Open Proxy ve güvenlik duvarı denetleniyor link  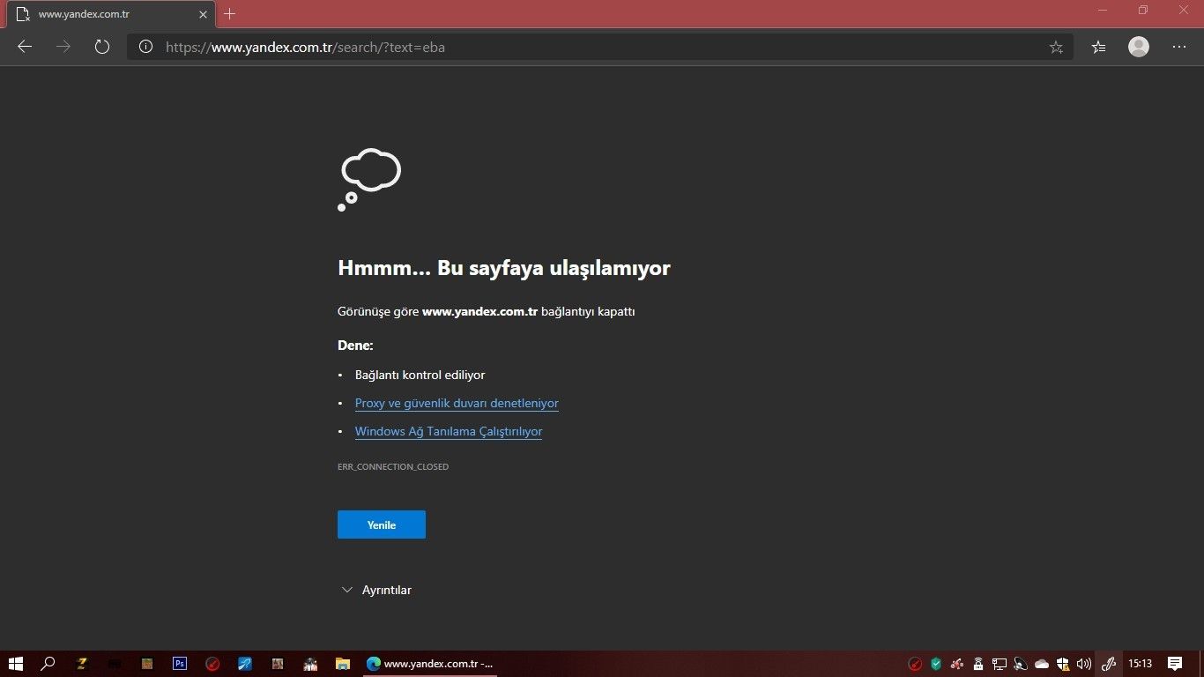click(x=457, y=403)
